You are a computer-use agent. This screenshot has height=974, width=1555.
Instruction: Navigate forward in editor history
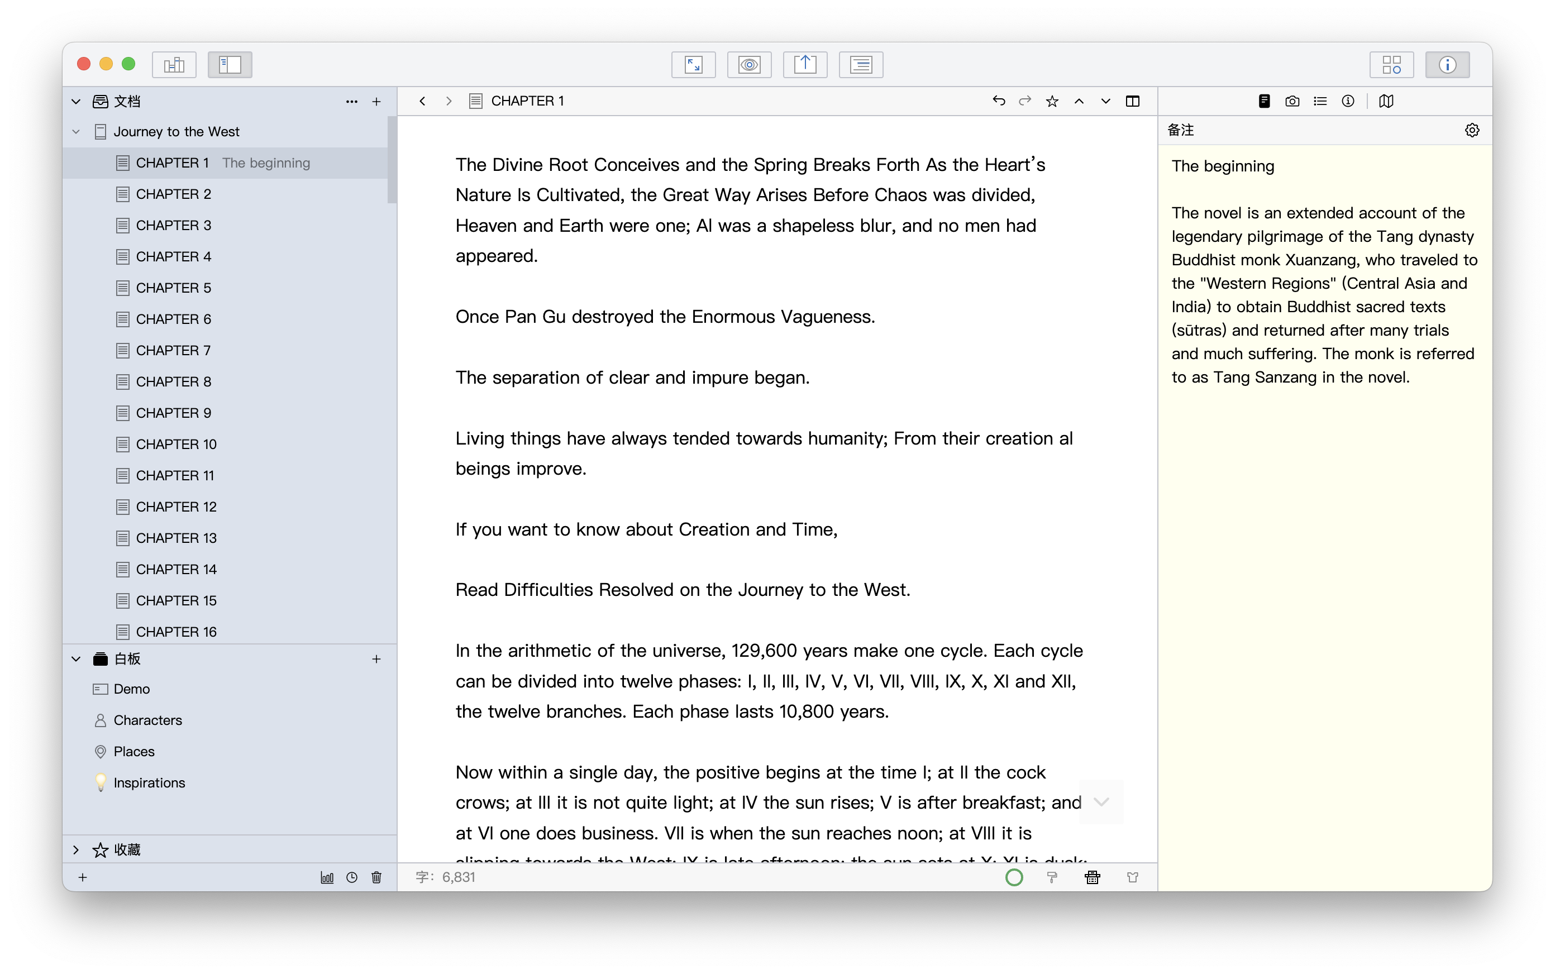click(449, 101)
